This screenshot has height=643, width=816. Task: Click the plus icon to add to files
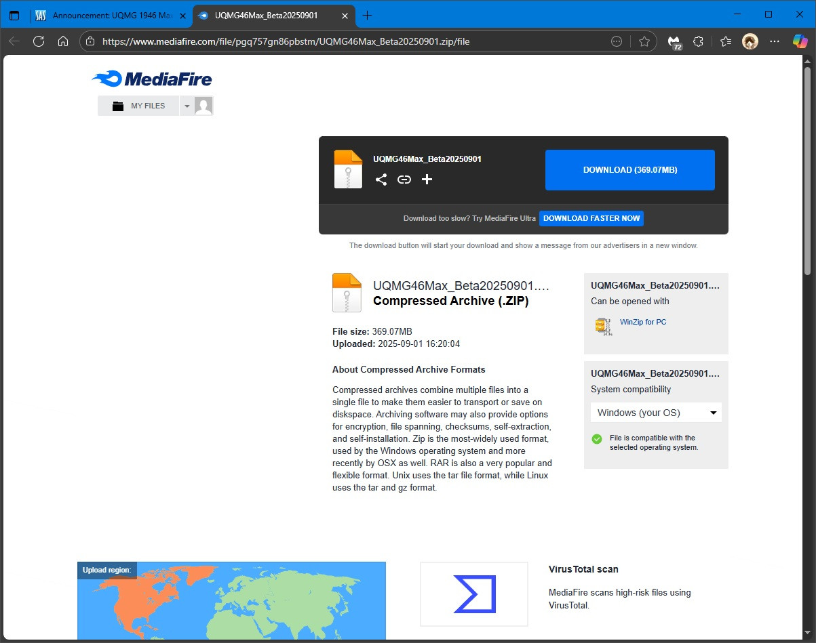click(427, 180)
